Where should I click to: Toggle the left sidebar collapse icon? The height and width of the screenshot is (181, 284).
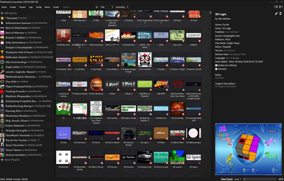click(x=275, y=7)
